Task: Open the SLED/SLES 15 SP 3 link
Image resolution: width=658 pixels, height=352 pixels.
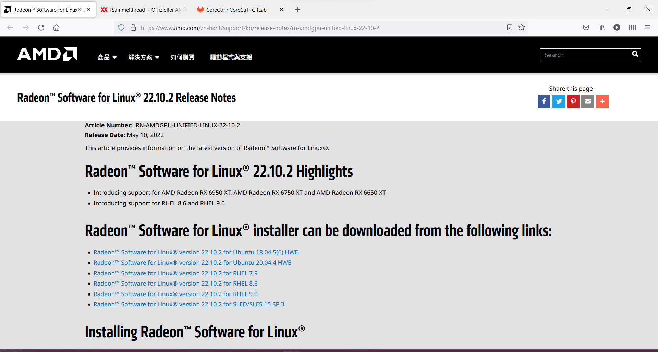Action: [x=189, y=304]
